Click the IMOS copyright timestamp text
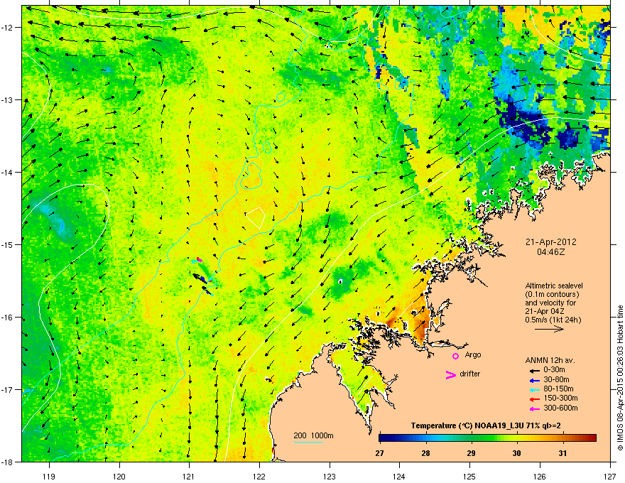Viewport: 625px width, 483px height. point(620,378)
